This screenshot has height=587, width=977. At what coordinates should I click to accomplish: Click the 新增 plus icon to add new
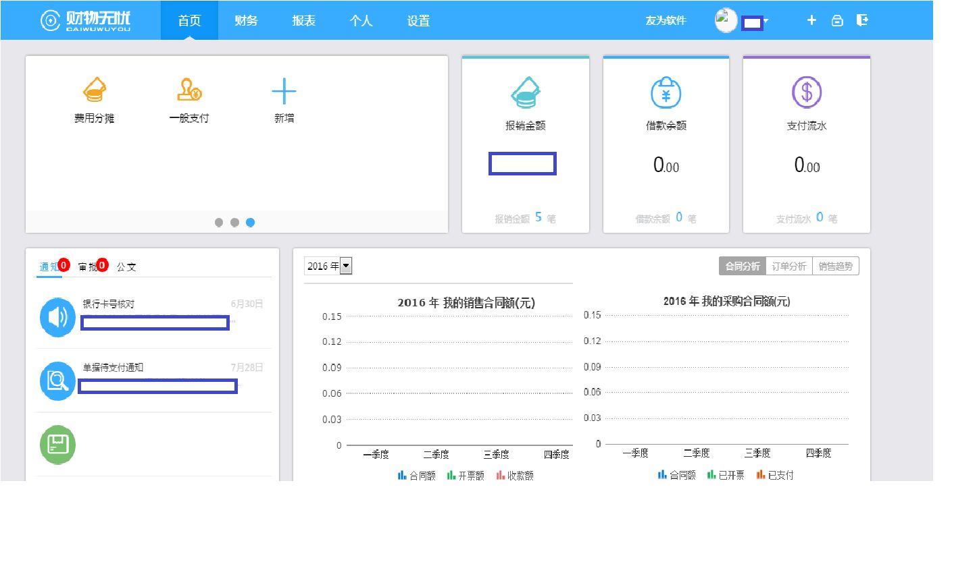point(284,89)
